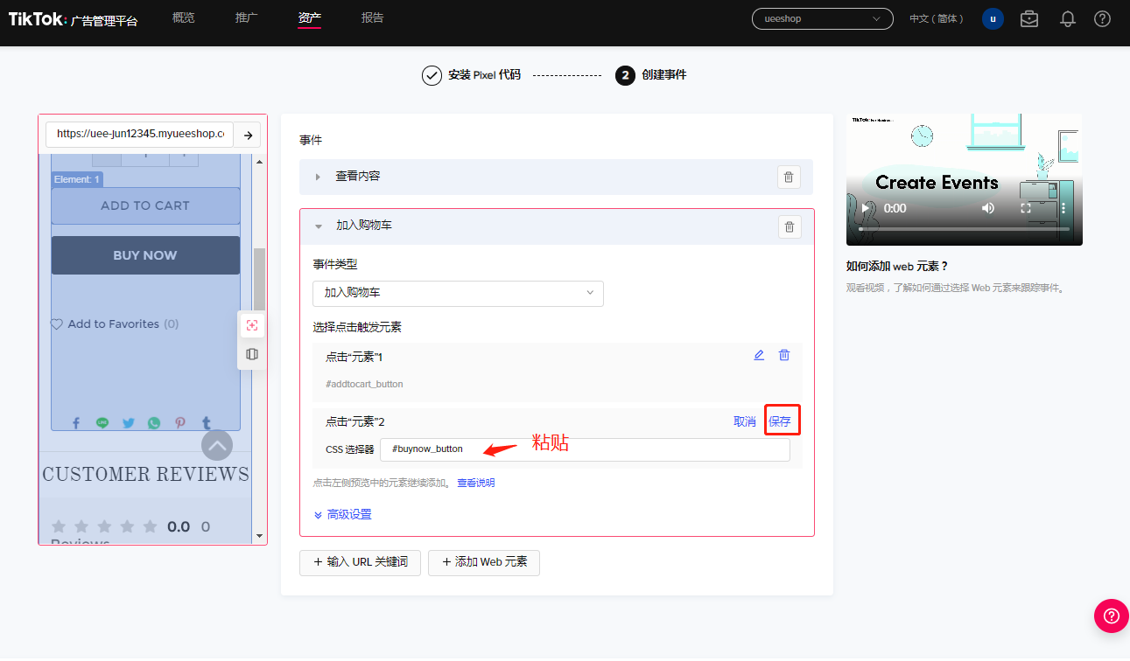Open the briefcase business center icon
The height and width of the screenshot is (661, 1130).
click(1029, 18)
